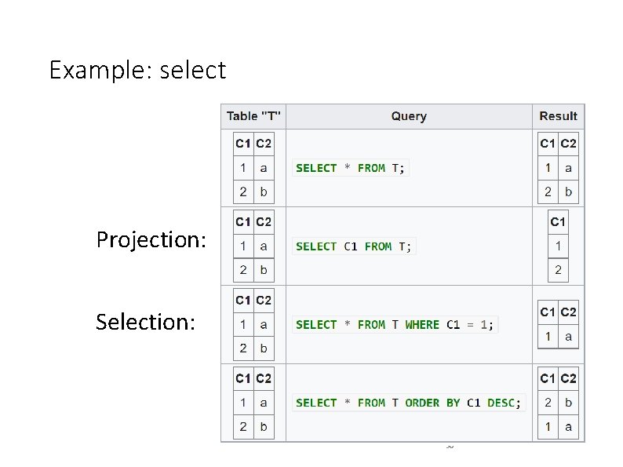The image size is (623, 467).
Task: Click the single-column C1 header in the projection result
Action: click(558, 222)
